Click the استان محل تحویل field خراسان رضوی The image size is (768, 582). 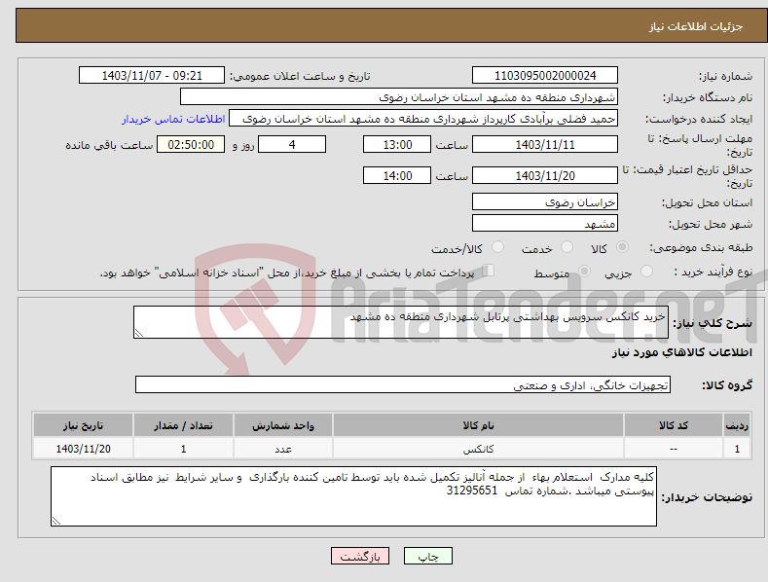point(545,201)
